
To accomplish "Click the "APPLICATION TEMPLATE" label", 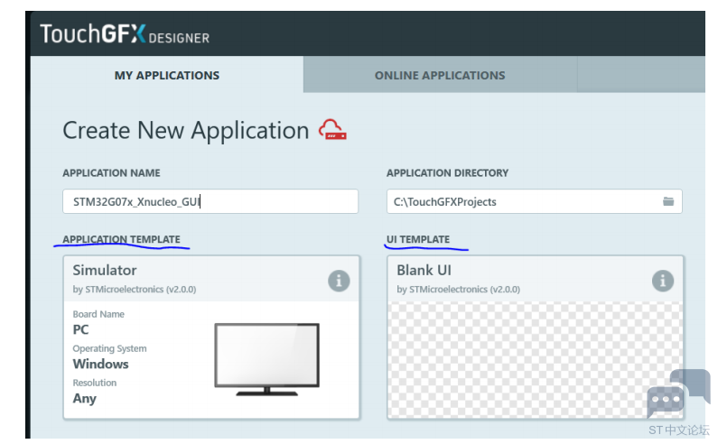I will pos(121,239).
